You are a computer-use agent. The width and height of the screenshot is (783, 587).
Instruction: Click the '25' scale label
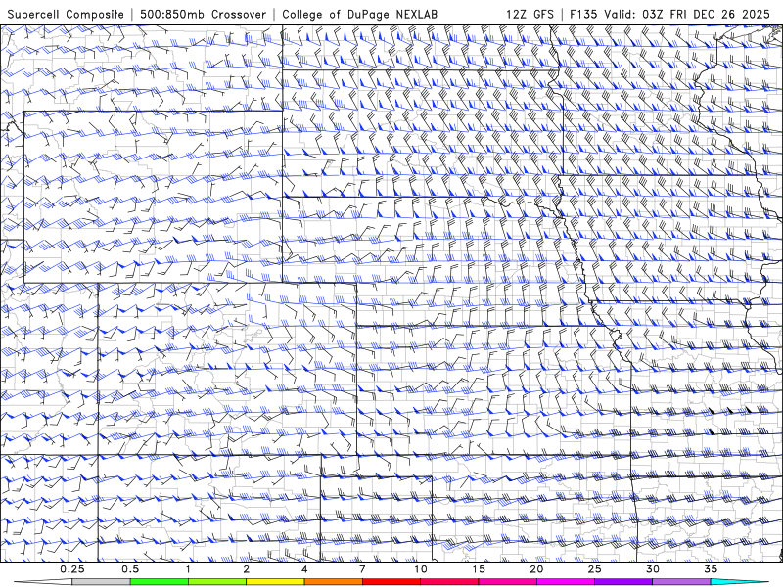click(x=594, y=569)
